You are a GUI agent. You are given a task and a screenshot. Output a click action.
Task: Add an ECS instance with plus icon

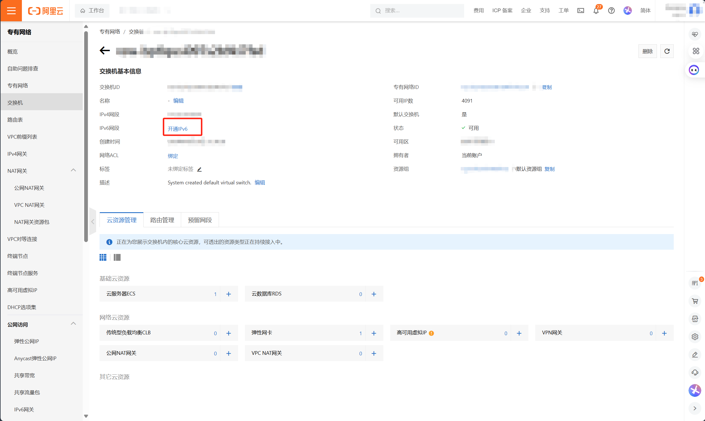[x=228, y=294]
